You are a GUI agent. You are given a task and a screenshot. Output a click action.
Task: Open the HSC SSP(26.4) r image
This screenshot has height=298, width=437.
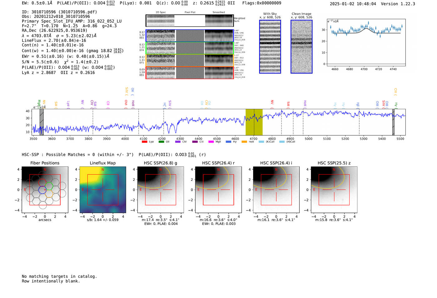tap(219, 189)
